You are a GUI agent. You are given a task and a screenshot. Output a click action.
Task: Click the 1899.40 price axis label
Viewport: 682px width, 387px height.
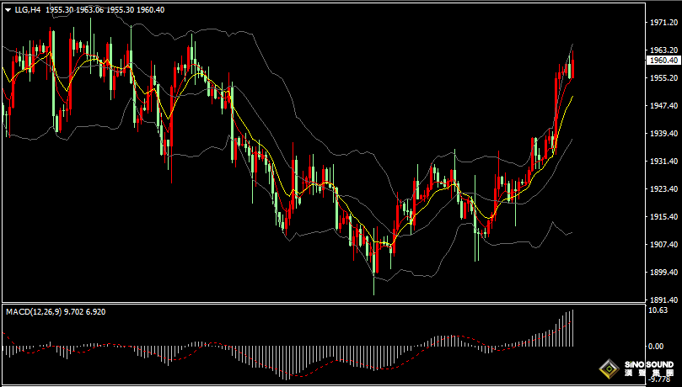coord(663,273)
